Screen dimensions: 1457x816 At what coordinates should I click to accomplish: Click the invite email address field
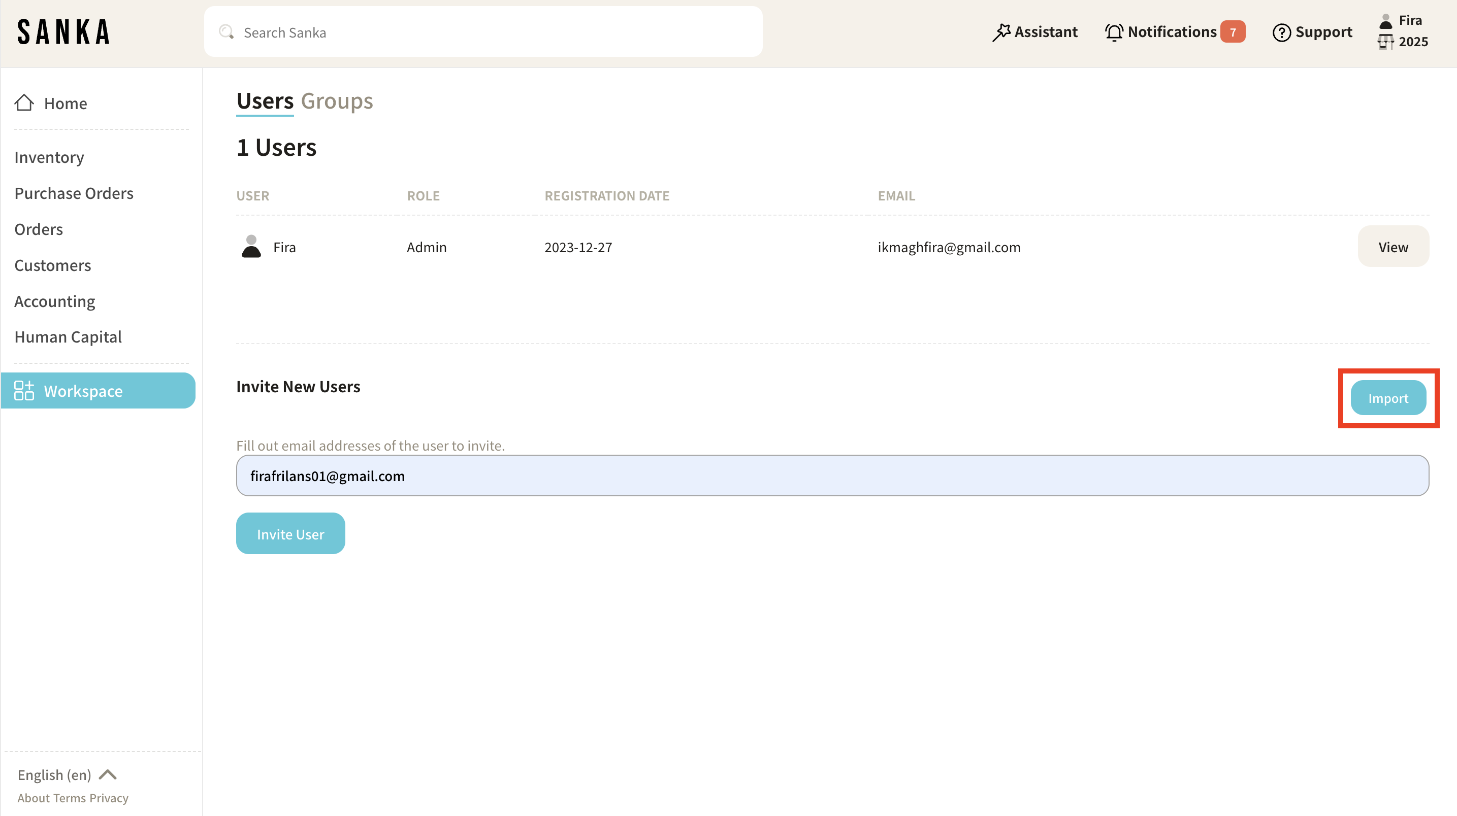pos(832,476)
